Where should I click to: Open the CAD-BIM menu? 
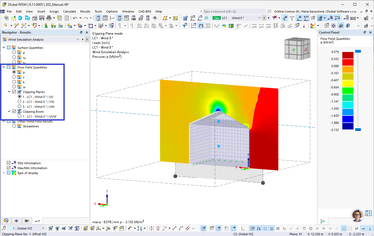(x=145, y=11)
